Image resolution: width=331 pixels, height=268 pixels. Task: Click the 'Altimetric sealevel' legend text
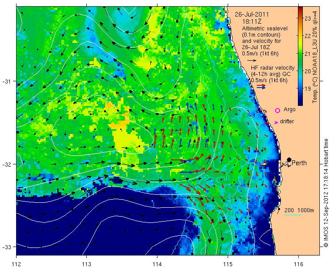pyautogui.click(x=265, y=28)
